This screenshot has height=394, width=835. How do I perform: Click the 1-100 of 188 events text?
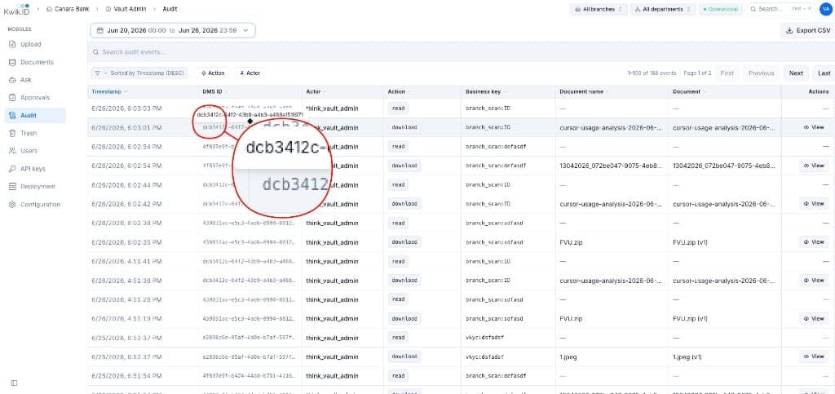[x=652, y=73]
